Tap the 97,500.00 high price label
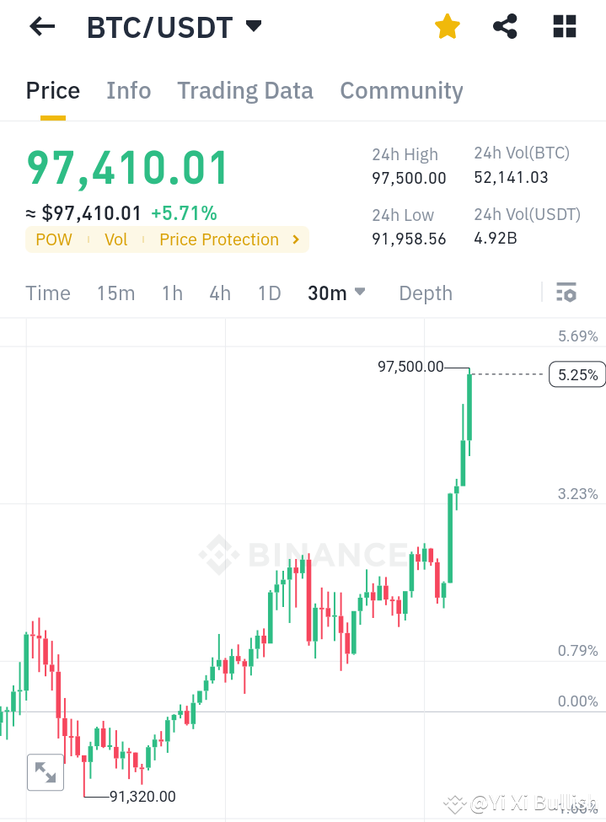This screenshot has height=822, width=606. point(410,367)
